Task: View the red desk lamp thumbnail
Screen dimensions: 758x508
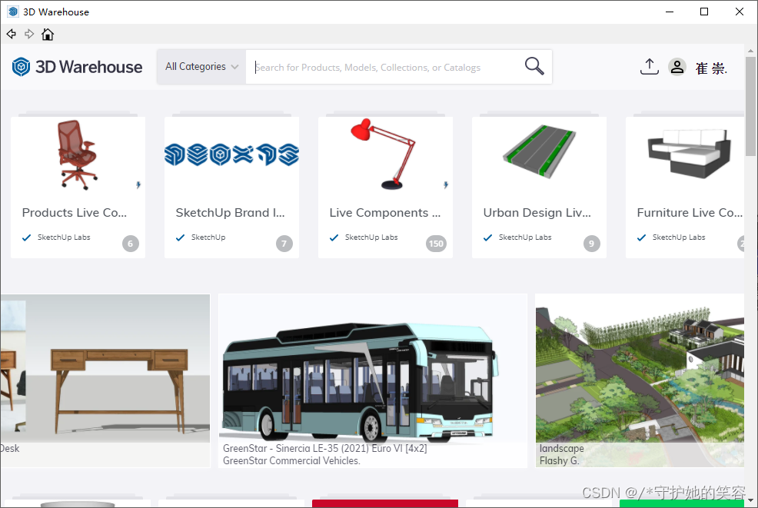Action: click(x=383, y=154)
